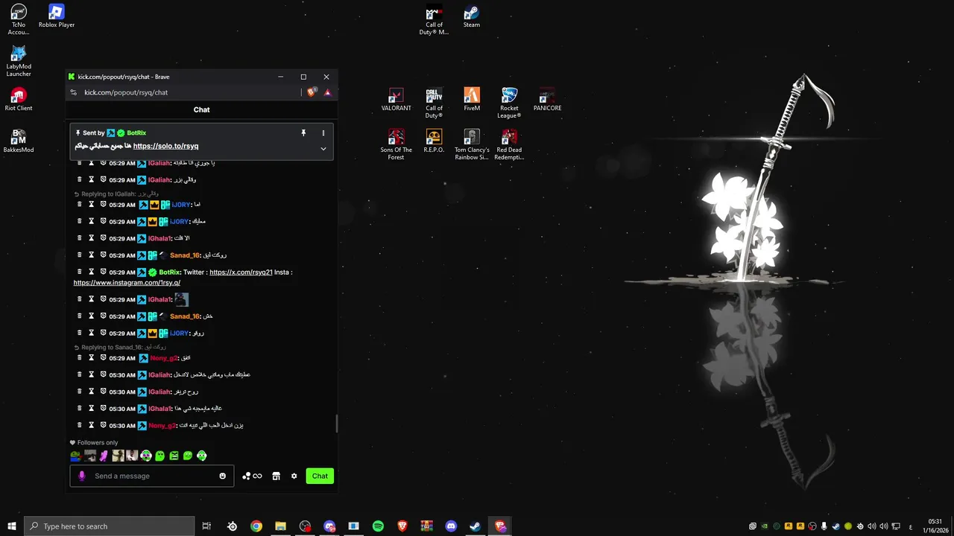Open the taskbar clock showing 05:31
The width and height of the screenshot is (954, 536).
tap(935, 526)
